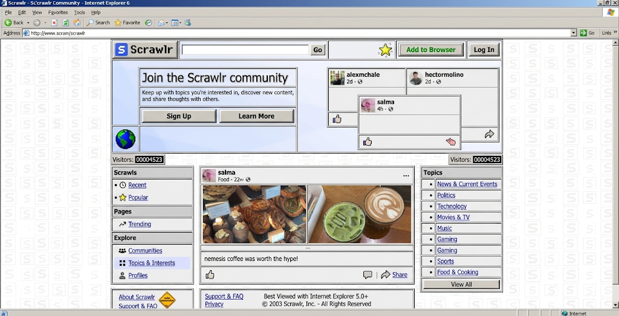Screen dimensions: 619x316
Task: Click the people icon next to Communities
Action: tap(122, 251)
